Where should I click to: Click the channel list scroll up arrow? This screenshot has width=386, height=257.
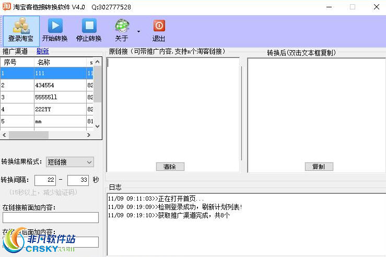pos(98,62)
